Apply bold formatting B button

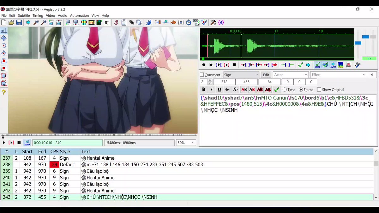pos(203,90)
